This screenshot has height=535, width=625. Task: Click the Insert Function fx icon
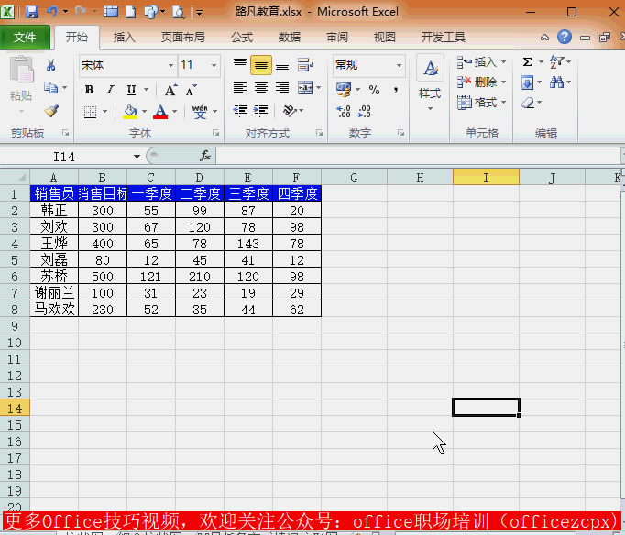pyautogui.click(x=205, y=157)
